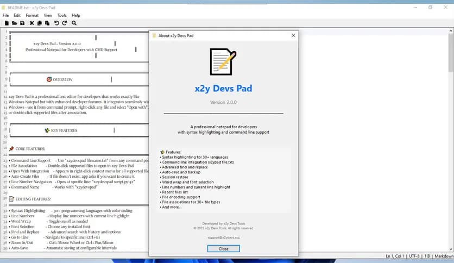The width and height of the screenshot is (454, 263).
Task: Click the Version 2.0.0 text in dialog
Action: click(x=223, y=102)
